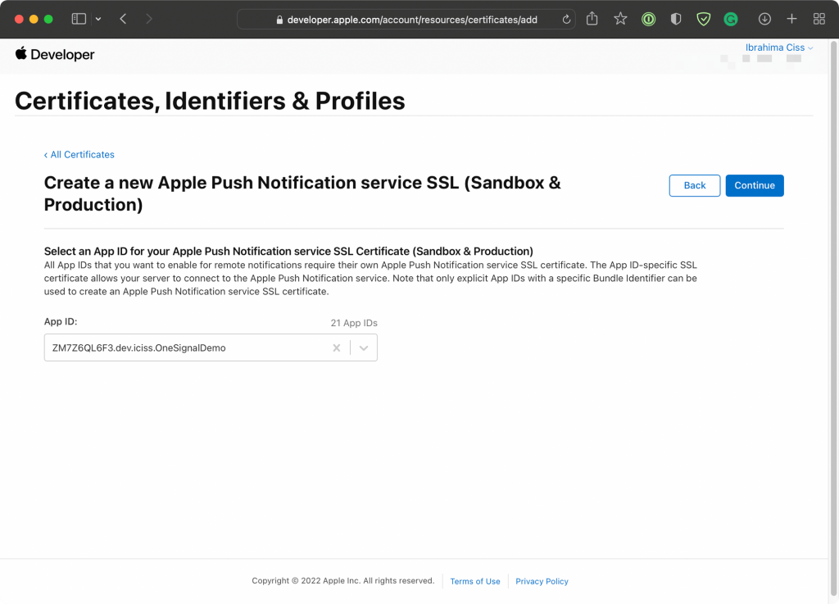This screenshot has height=604, width=839.
Task: Open the half-shaded shield privacy icon
Action: click(x=676, y=20)
